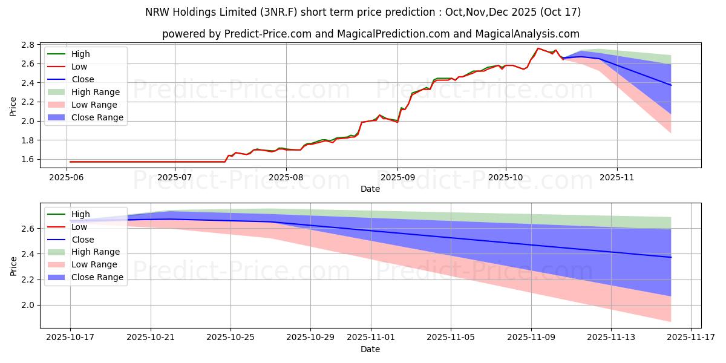Click the blue Close Range swatch in top legend

pyautogui.click(x=57, y=117)
